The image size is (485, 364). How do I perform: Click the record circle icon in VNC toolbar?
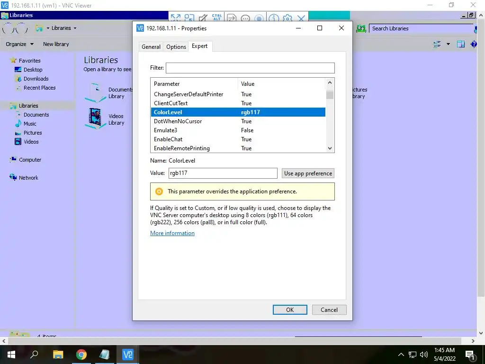(x=259, y=18)
